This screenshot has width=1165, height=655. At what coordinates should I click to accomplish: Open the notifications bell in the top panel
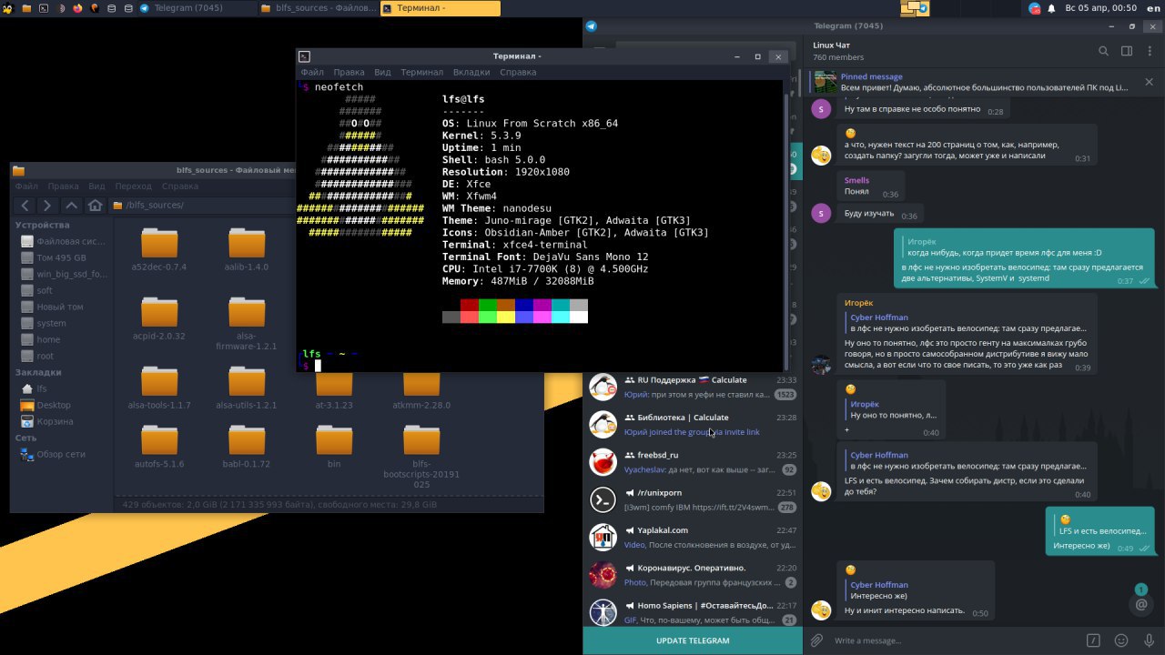point(1052,8)
